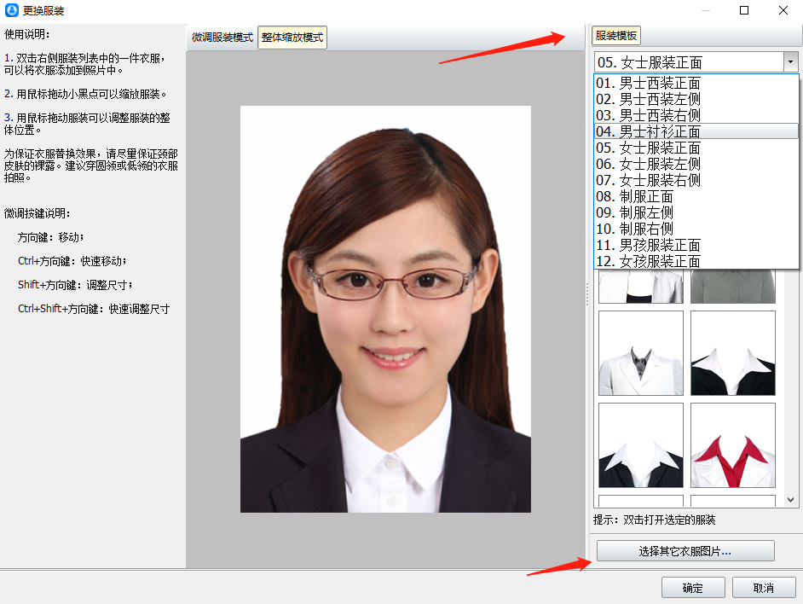The image size is (803, 604).
Task: Choose 12. 女孩服装正面 option
Action: [696, 261]
